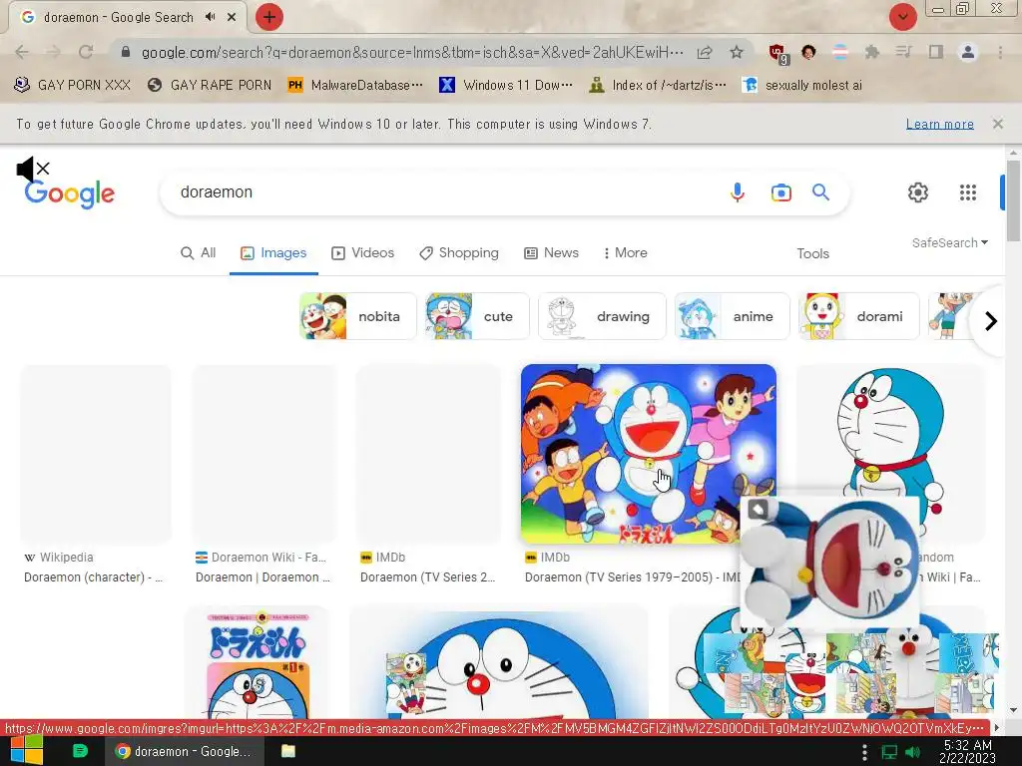Show hidden tray icons with the three dots
The height and width of the screenshot is (766, 1022).
(864, 752)
